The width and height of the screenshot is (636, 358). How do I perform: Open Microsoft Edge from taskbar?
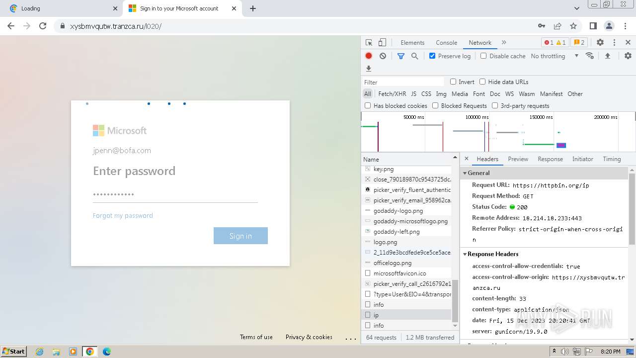pos(106,352)
